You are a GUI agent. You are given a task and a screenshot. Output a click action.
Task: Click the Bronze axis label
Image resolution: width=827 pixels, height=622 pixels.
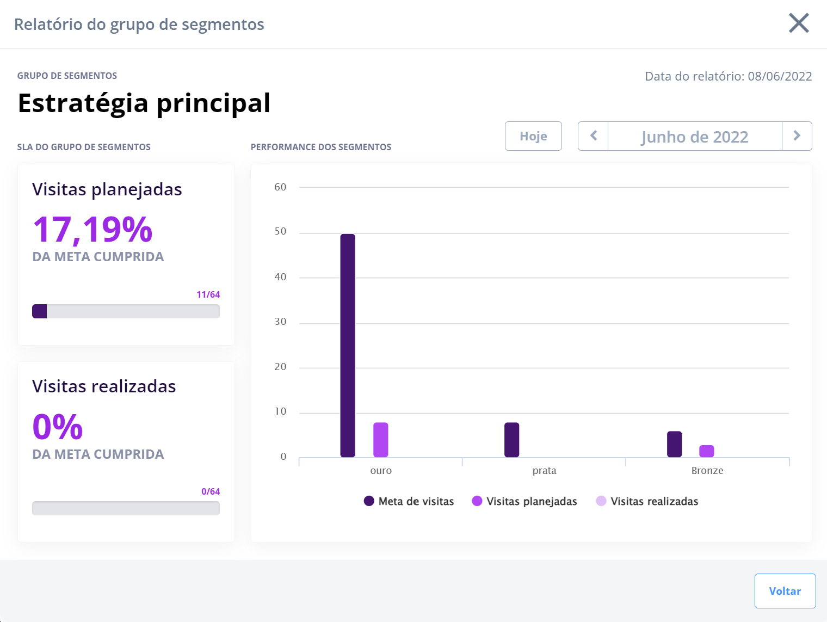[707, 471]
